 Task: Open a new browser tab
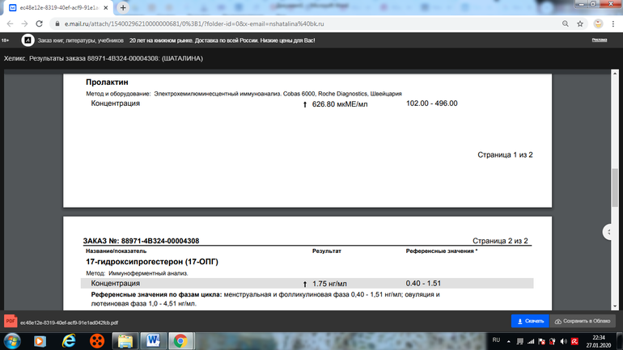point(123,7)
